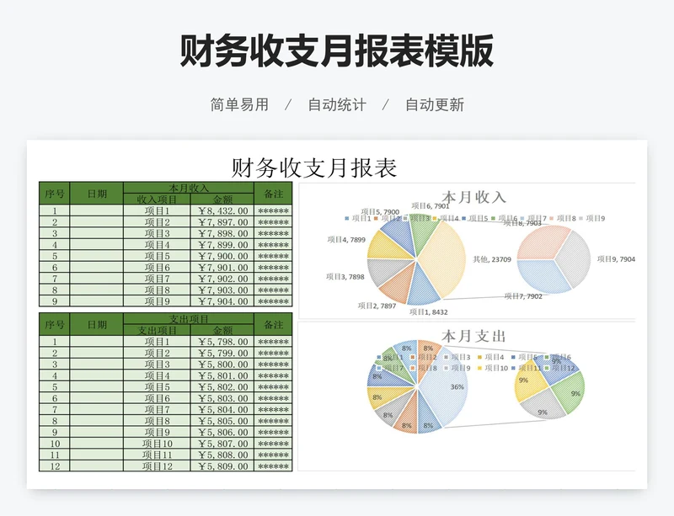Select the 项目10 cell in expense table
The height and width of the screenshot is (516, 674).
coord(157,444)
